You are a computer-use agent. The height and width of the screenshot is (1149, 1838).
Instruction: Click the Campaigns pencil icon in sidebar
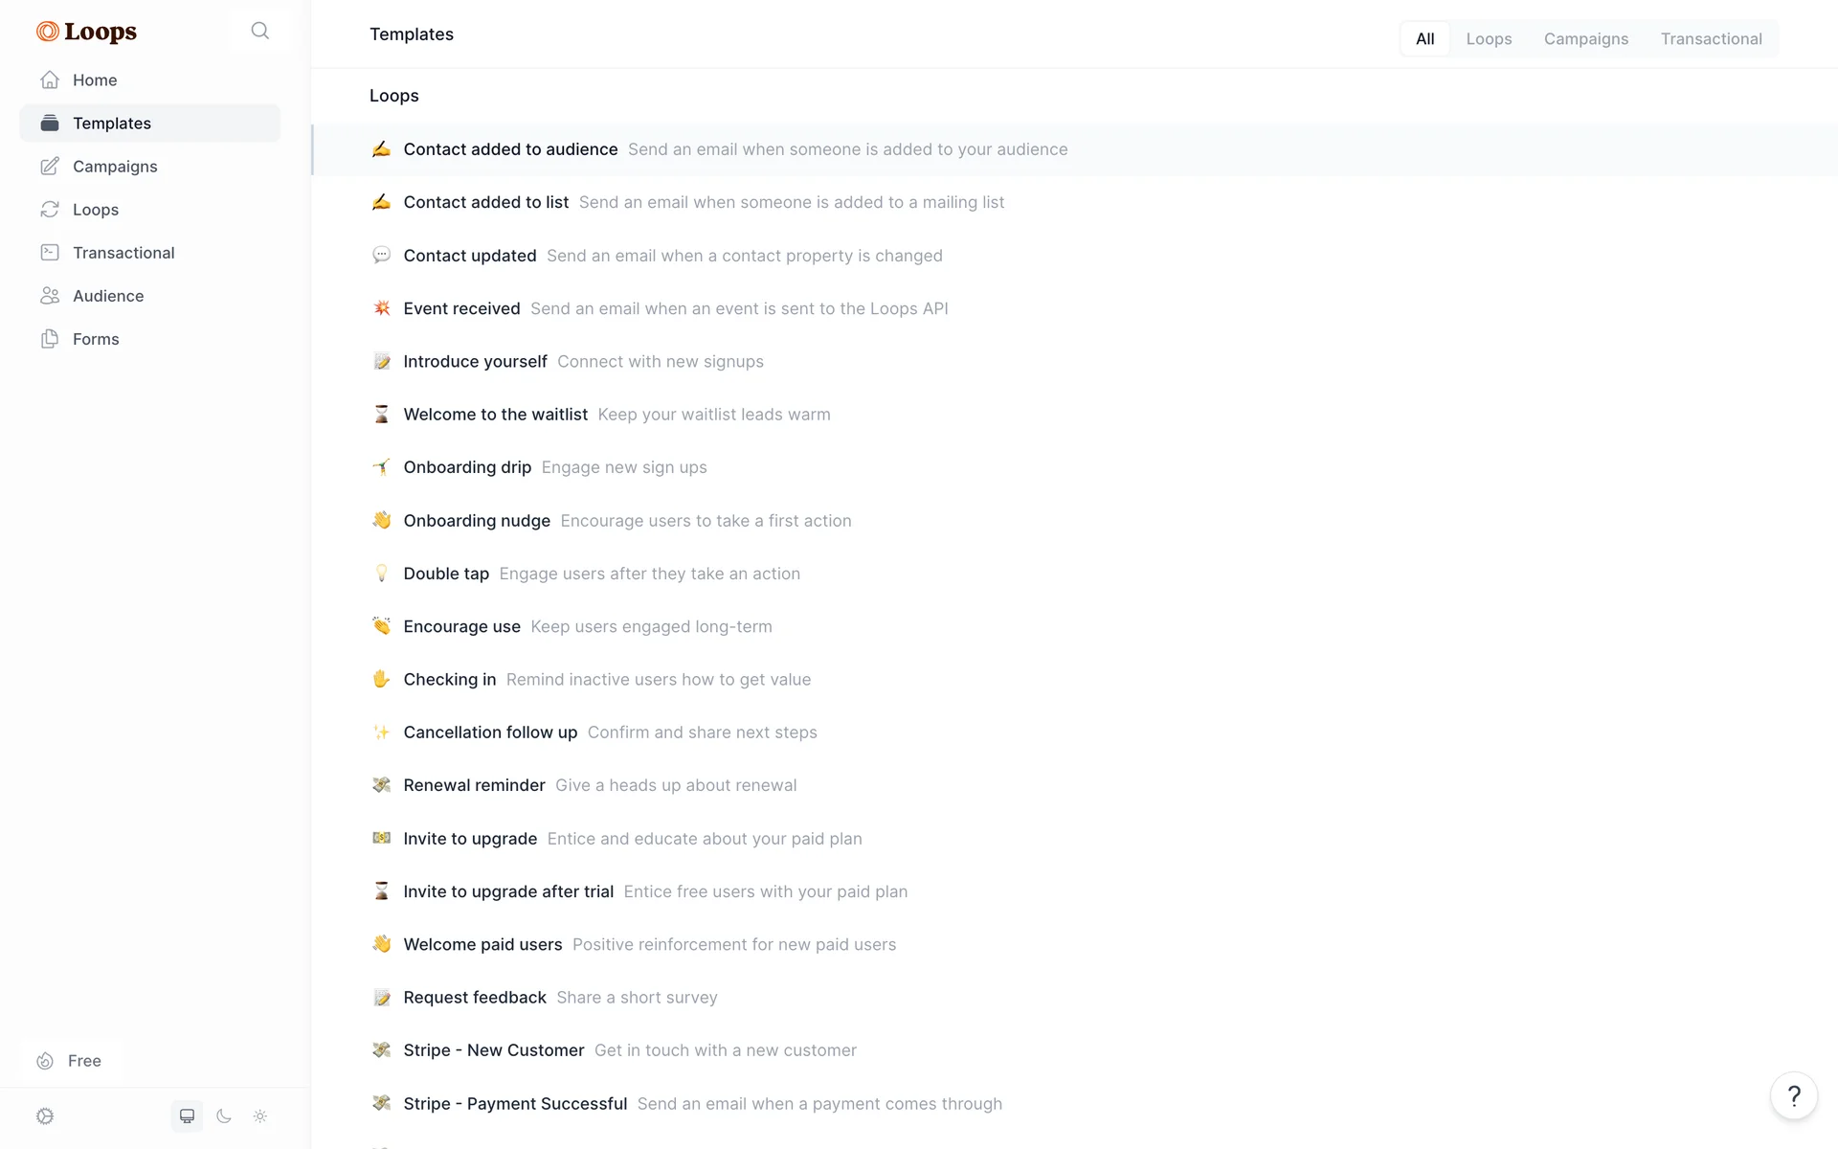[50, 166]
